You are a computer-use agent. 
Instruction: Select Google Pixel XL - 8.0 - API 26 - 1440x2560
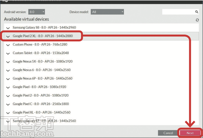101,113
